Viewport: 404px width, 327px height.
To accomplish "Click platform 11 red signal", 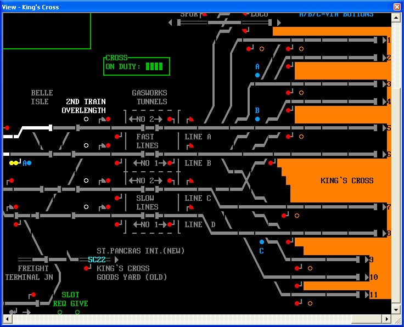I will click(x=297, y=303).
